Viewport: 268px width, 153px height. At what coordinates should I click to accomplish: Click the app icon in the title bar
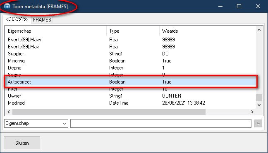coord(7,7)
